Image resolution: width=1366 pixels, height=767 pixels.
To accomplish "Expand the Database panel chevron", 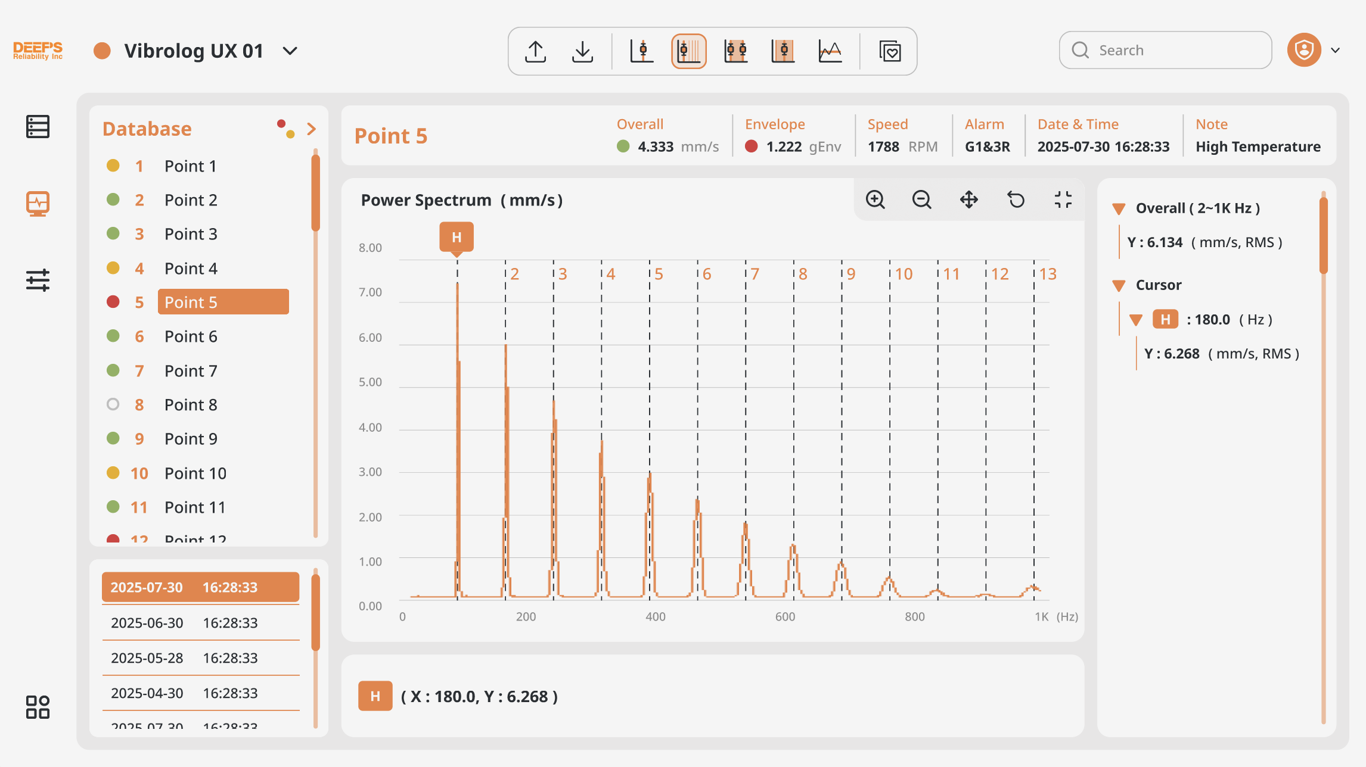I will click(x=311, y=129).
